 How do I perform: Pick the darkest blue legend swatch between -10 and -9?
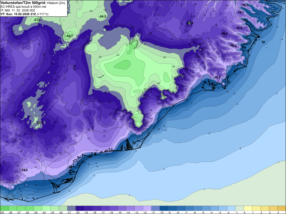click(x=164, y=208)
